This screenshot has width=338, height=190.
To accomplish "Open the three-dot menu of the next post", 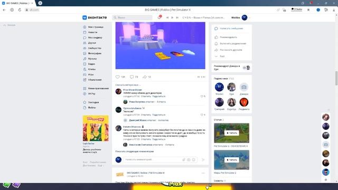I will [203, 173].
